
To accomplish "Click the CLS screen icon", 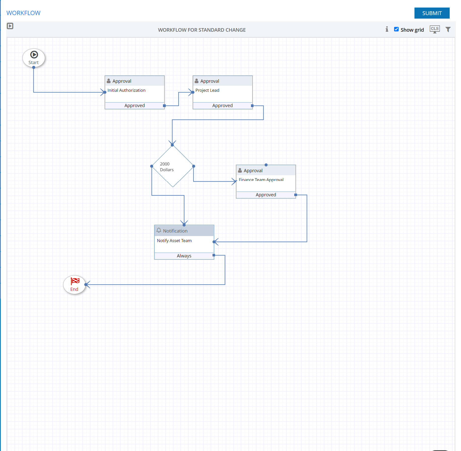I will pos(435,29).
